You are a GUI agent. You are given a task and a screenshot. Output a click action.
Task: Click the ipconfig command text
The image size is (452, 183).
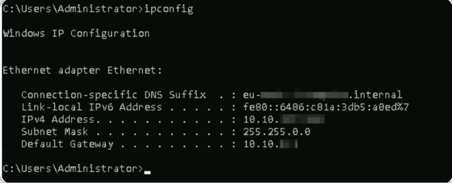(169, 10)
